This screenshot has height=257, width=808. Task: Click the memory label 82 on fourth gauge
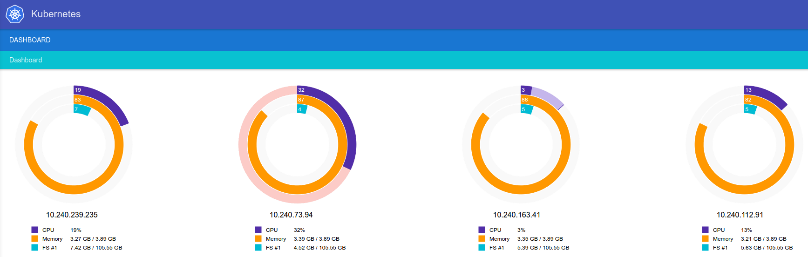tap(748, 100)
